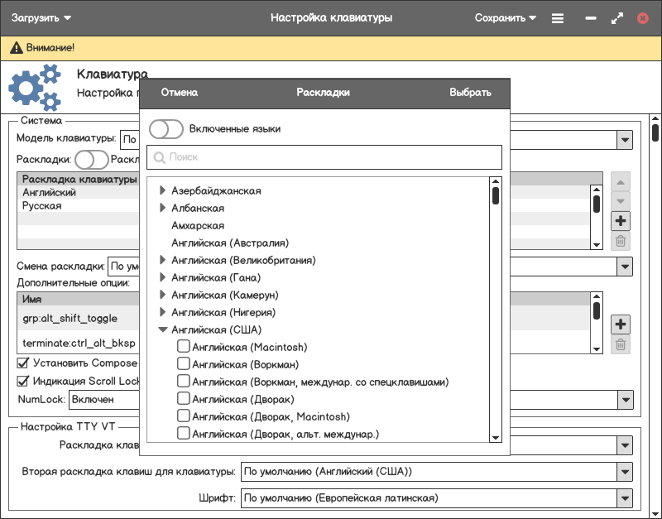
Task: Move layout down with arrow button
Action: [x=621, y=201]
